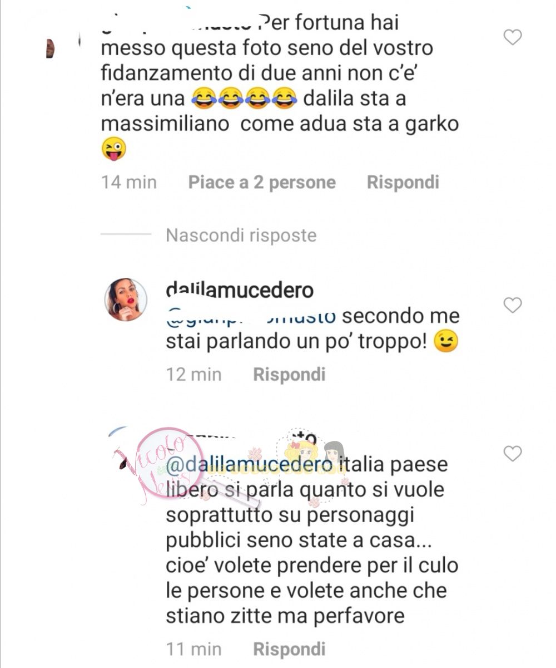Like the reply about 'italia paese libero'
This screenshot has height=668, width=556.
pos(512,454)
